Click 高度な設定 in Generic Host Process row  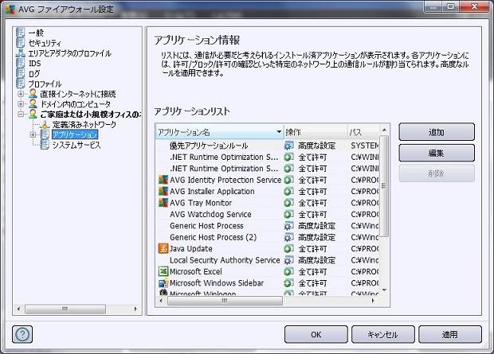click(x=316, y=226)
